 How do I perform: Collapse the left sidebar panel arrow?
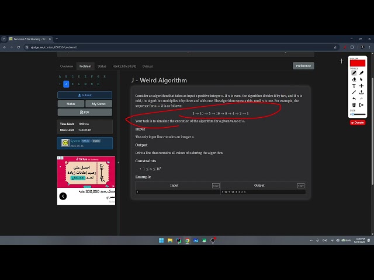tap(118, 163)
